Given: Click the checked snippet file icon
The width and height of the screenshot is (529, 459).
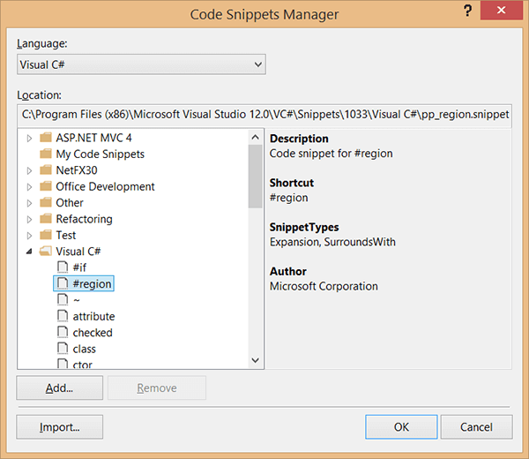Looking at the screenshot, I should [x=63, y=332].
